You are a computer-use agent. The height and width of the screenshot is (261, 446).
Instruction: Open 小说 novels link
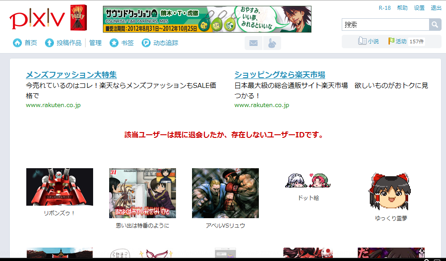[x=373, y=41]
